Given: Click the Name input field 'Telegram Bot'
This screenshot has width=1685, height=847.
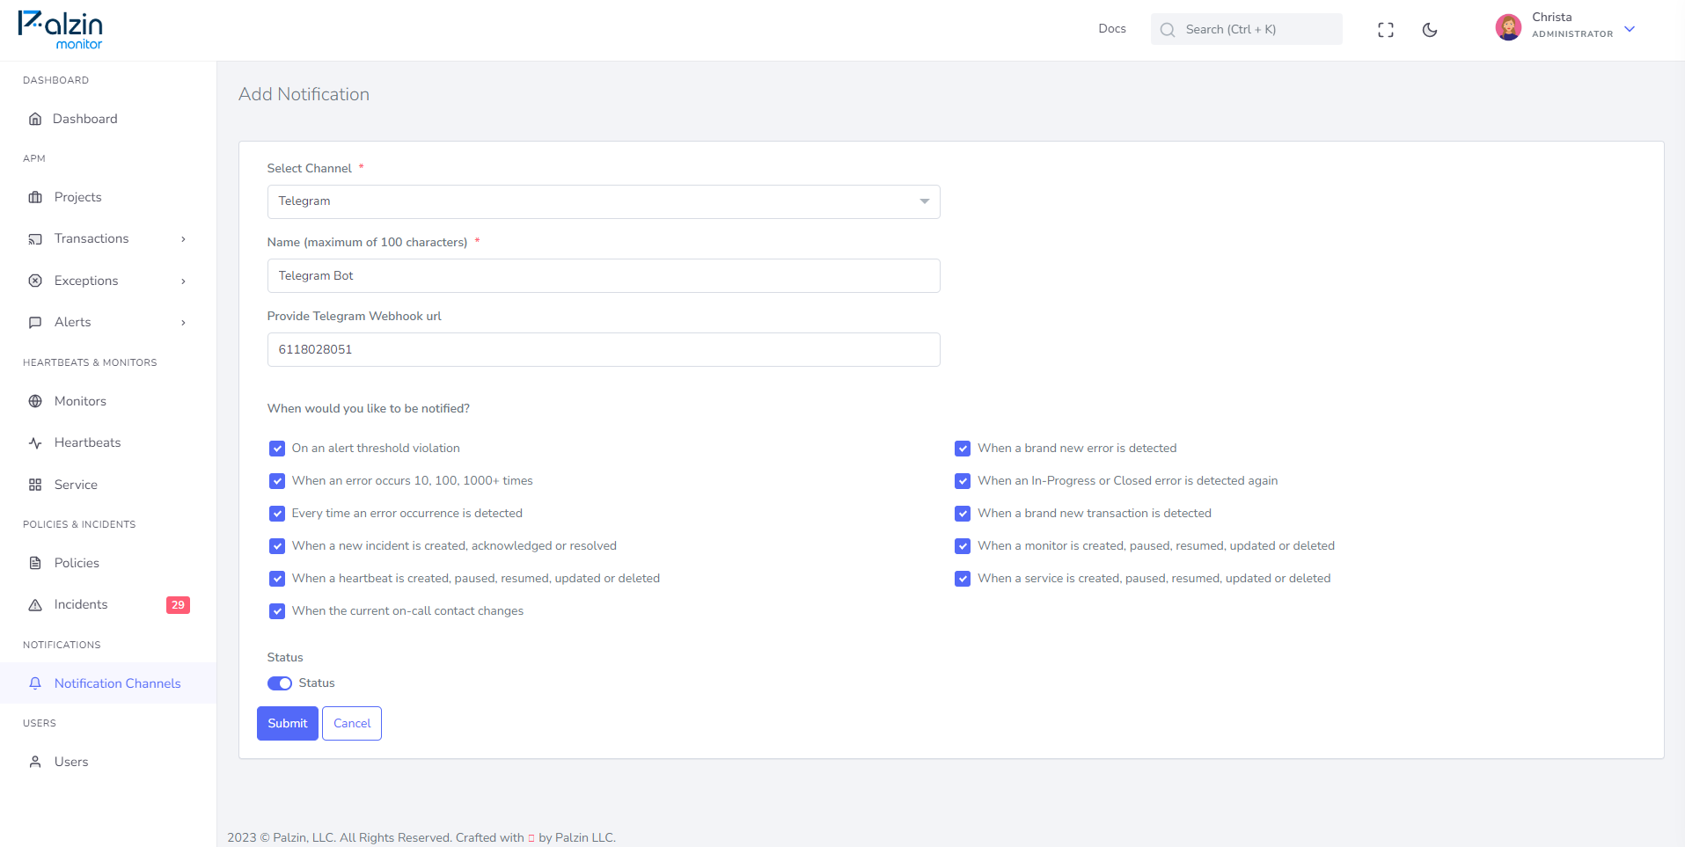Looking at the screenshot, I should click(x=604, y=275).
